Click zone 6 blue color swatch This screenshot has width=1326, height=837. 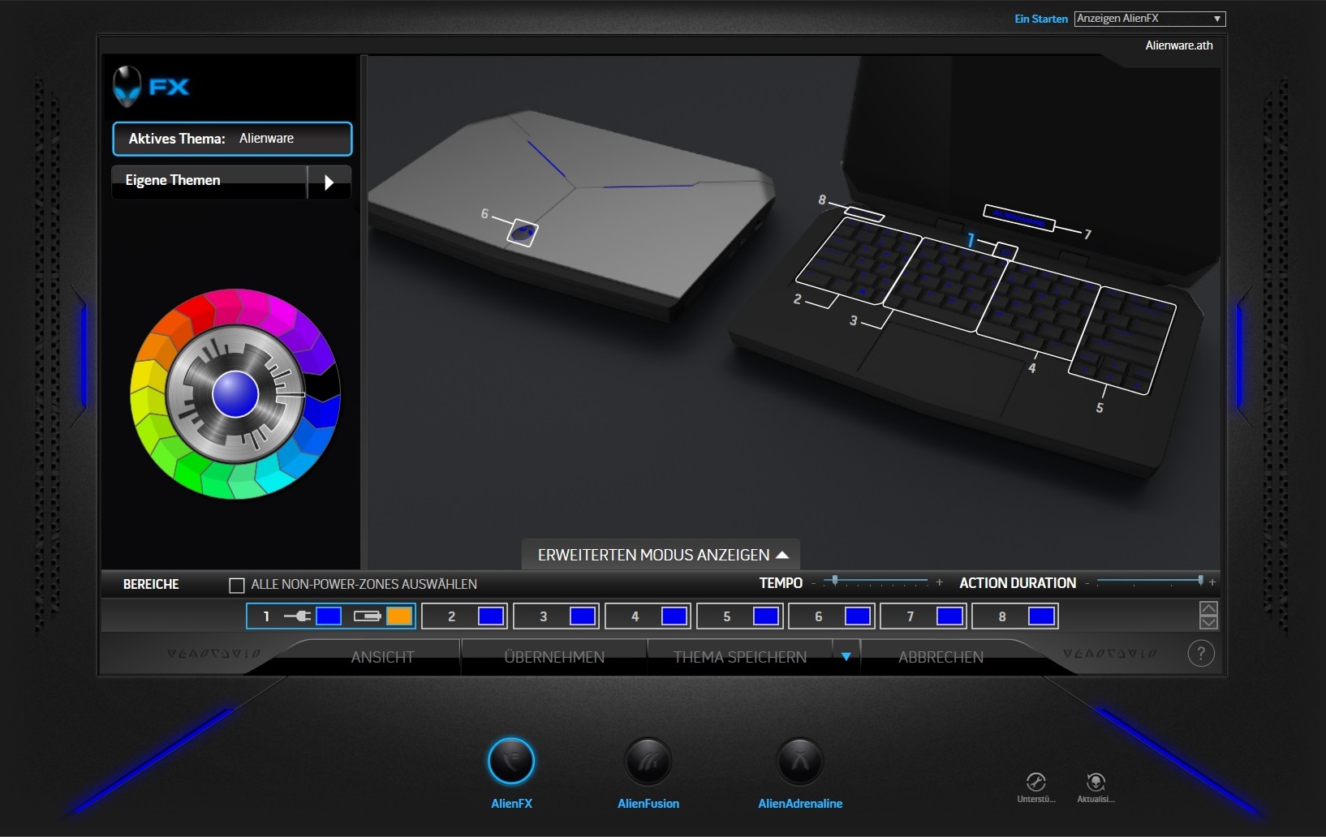858,616
